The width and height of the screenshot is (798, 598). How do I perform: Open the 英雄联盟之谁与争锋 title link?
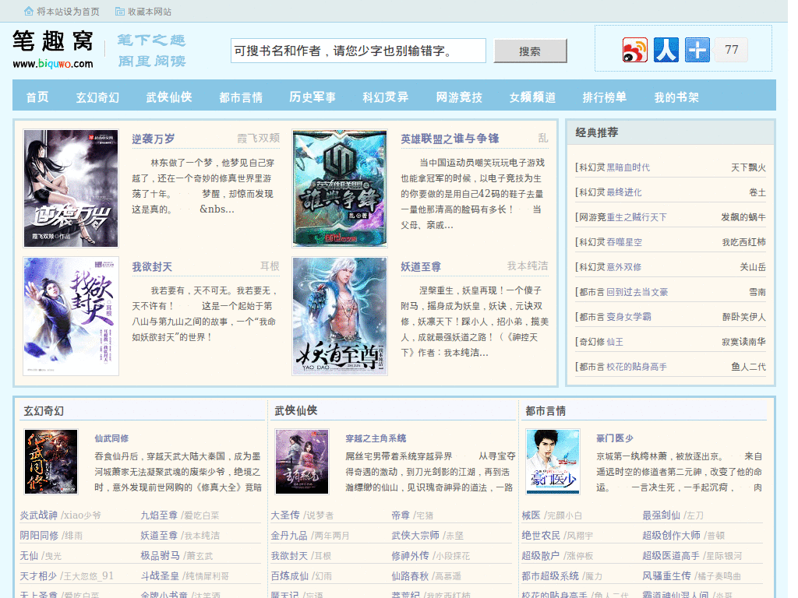pos(450,139)
